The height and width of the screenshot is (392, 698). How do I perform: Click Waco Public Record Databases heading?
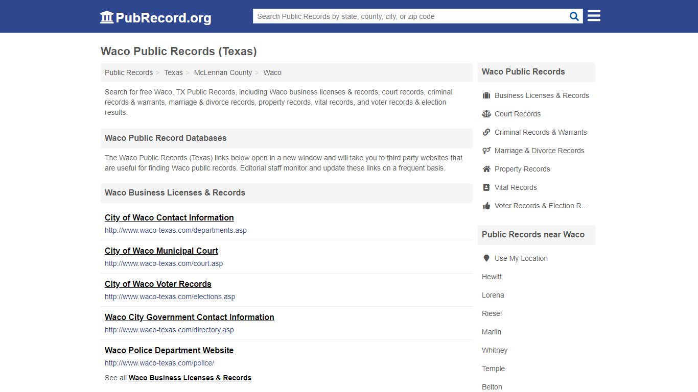[x=166, y=138]
